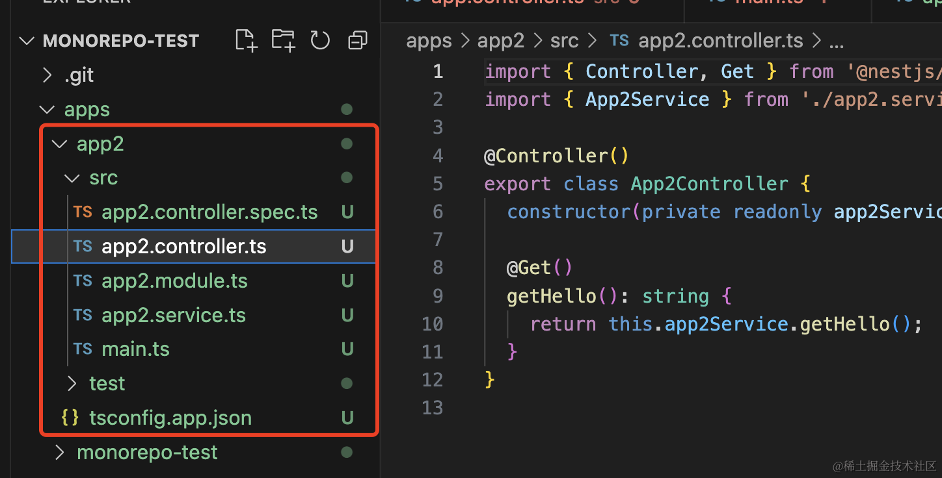Screen dimensions: 942x478
Task: Expand the test folder in app2
Action: [72, 384]
